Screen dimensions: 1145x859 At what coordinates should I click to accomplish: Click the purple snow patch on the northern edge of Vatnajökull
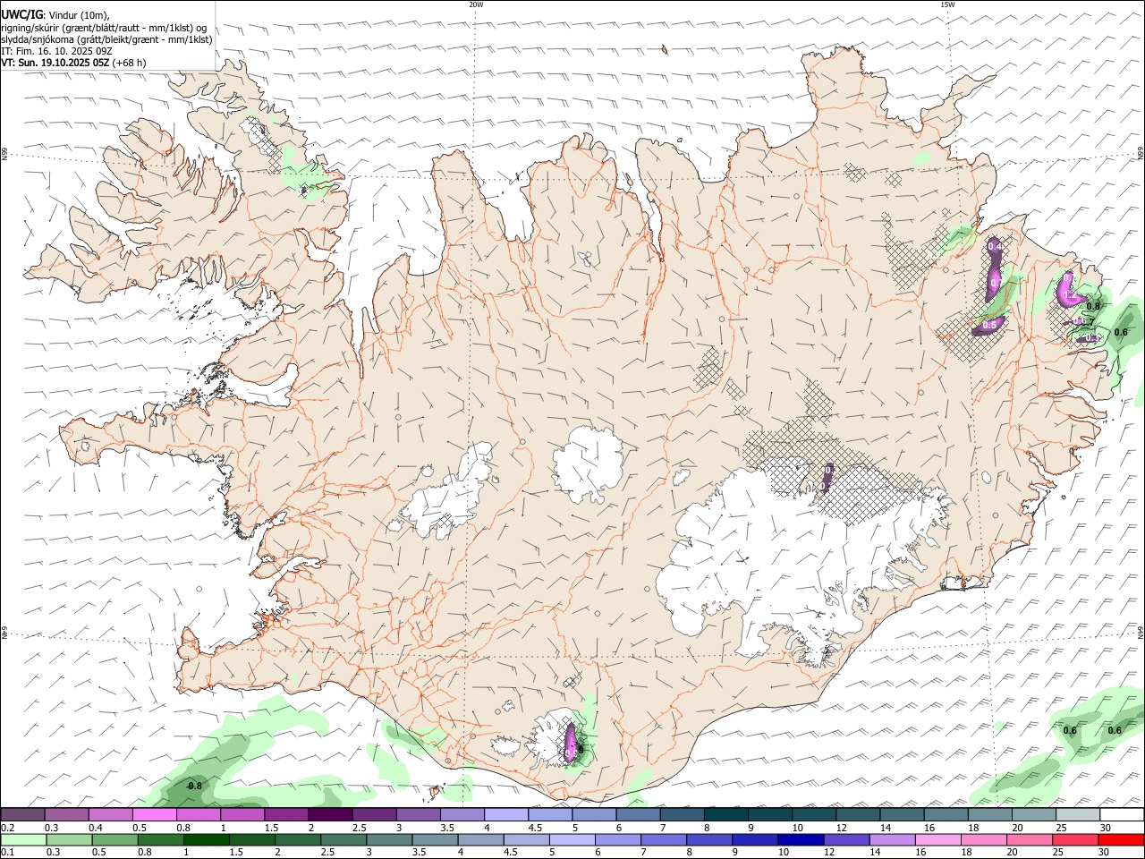pos(827,477)
